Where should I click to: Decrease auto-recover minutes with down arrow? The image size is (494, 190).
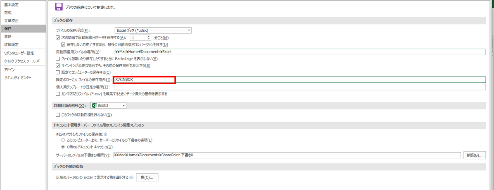(x=149, y=39)
